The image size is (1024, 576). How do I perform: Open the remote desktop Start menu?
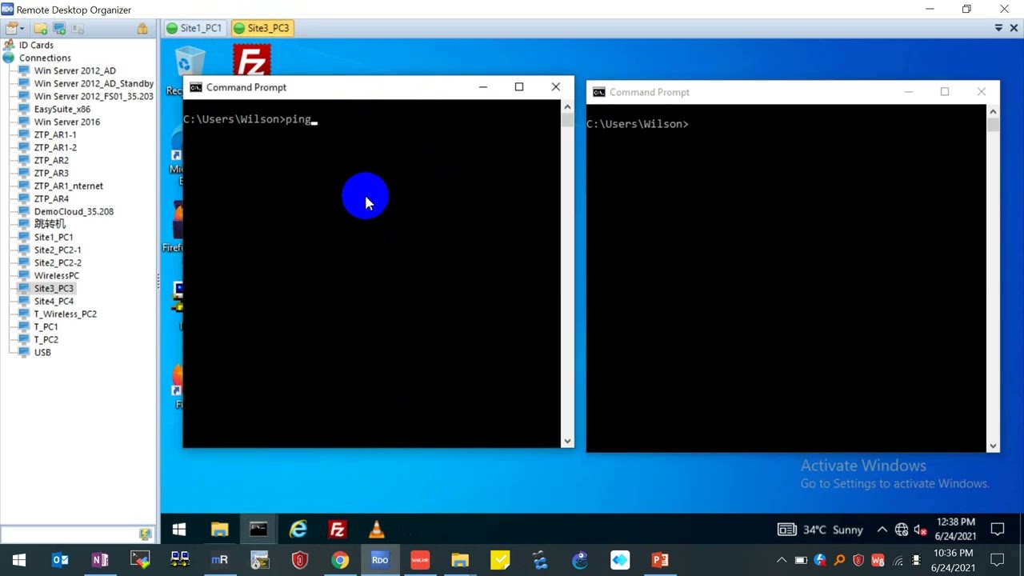[x=179, y=530]
